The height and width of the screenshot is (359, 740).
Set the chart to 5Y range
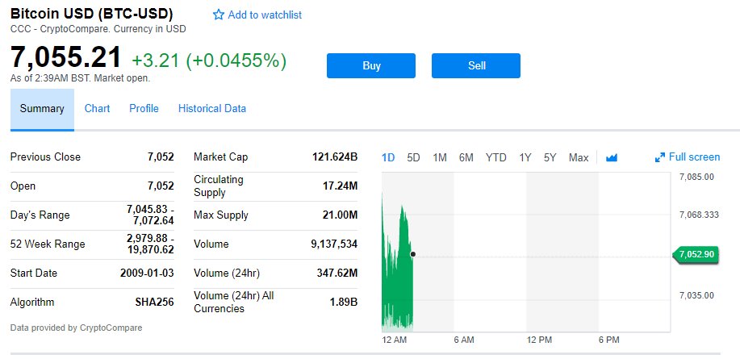[x=550, y=157]
